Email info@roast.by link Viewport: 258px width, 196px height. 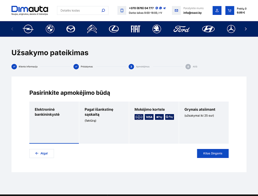tap(192, 13)
